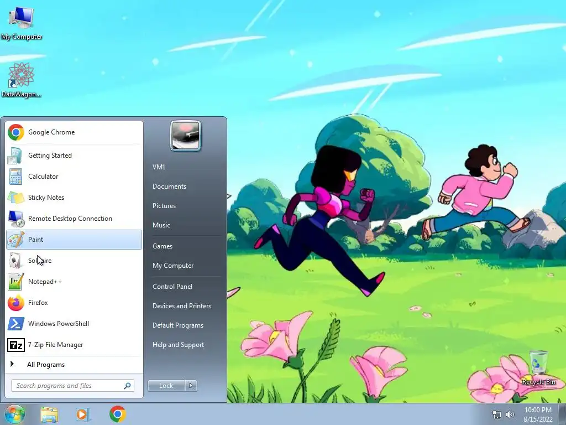Open Documents from Start menu
This screenshot has width=566, height=425.
click(x=169, y=186)
